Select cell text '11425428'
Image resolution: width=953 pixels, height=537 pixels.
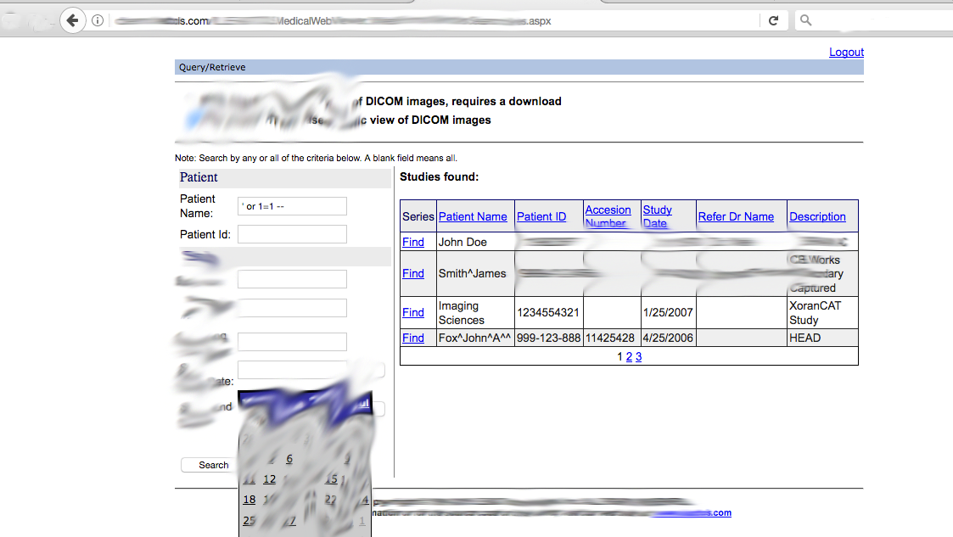609,338
